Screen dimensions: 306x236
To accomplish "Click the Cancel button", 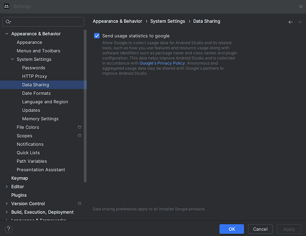I will (260, 229).
